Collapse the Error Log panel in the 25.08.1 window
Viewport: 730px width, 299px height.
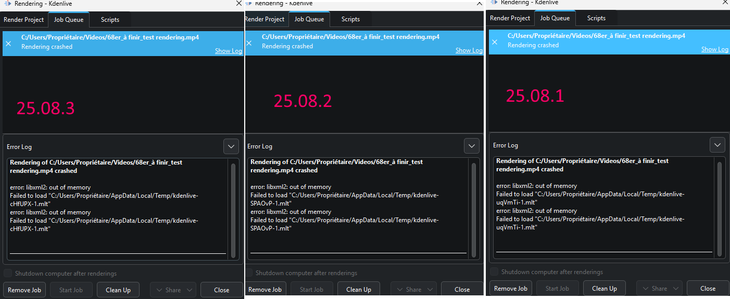(718, 145)
